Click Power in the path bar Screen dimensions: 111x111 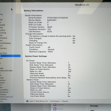pyautogui.click(x=65, y=101)
